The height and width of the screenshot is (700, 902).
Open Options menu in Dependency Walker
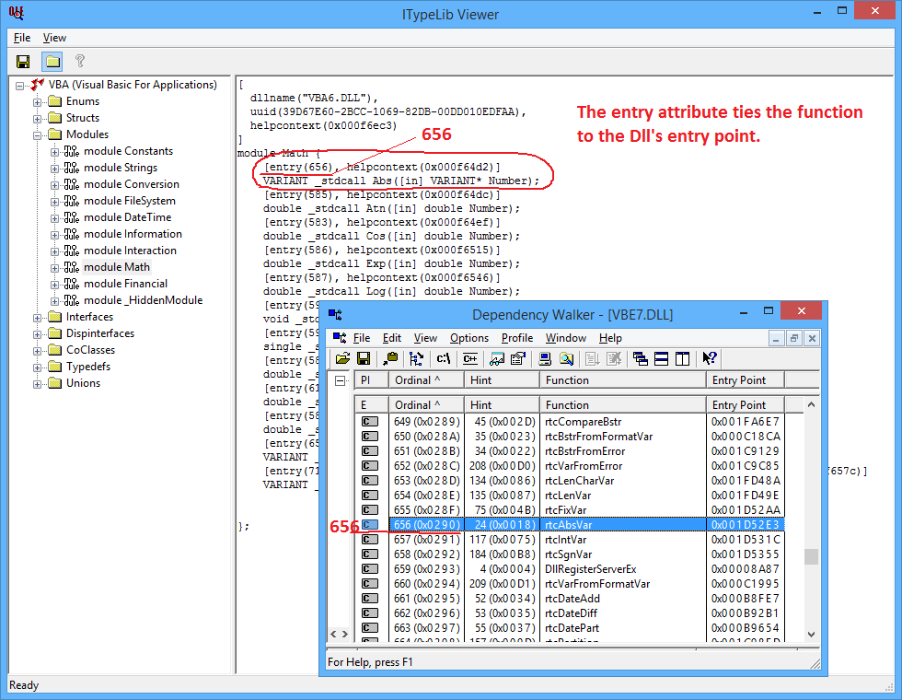[x=469, y=338]
